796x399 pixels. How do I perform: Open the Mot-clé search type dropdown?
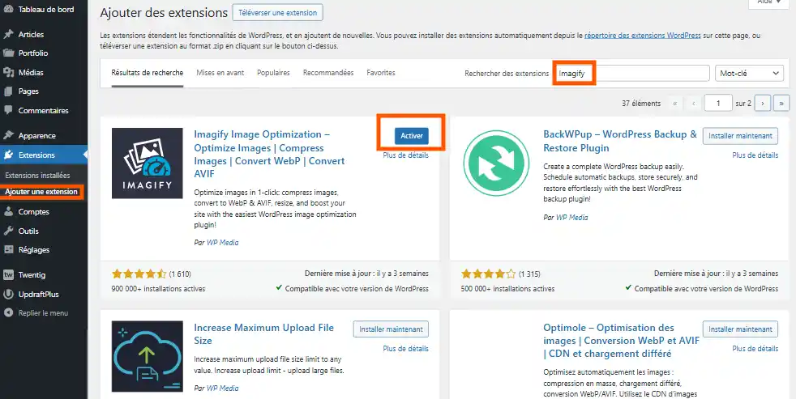coord(749,73)
